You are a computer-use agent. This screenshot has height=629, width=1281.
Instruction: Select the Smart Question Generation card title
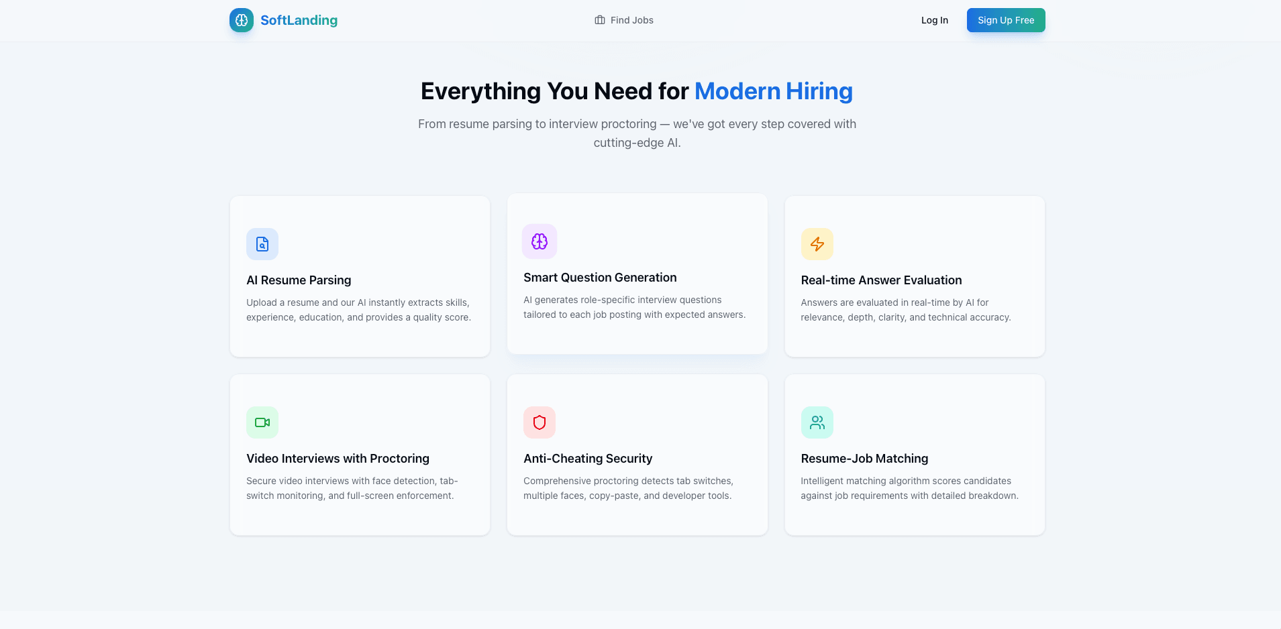pyautogui.click(x=600, y=278)
